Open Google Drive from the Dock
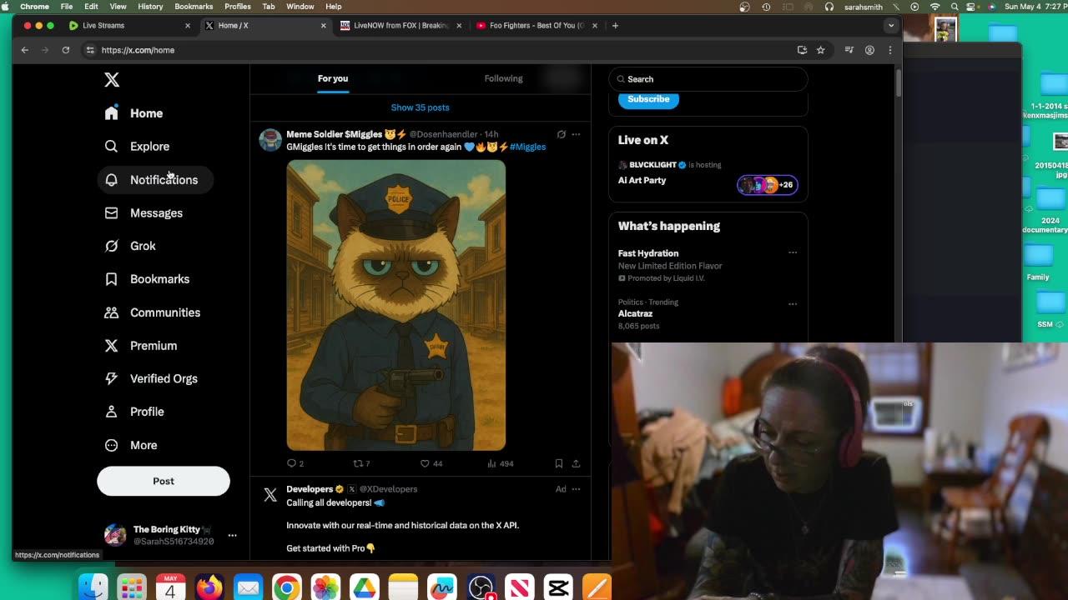This screenshot has width=1068, height=600. coord(364,587)
